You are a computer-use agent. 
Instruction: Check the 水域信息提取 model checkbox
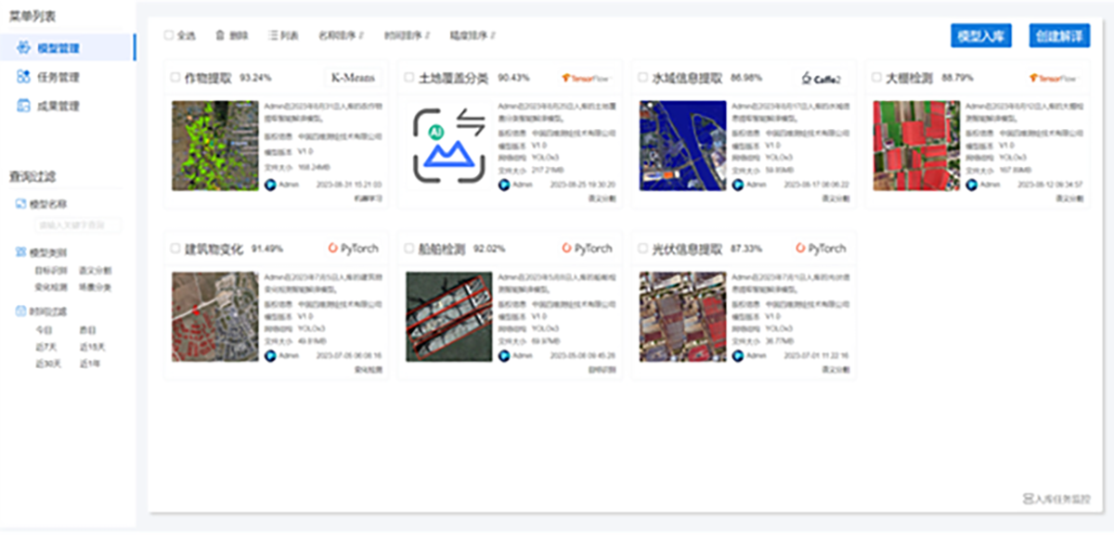click(x=643, y=78)
